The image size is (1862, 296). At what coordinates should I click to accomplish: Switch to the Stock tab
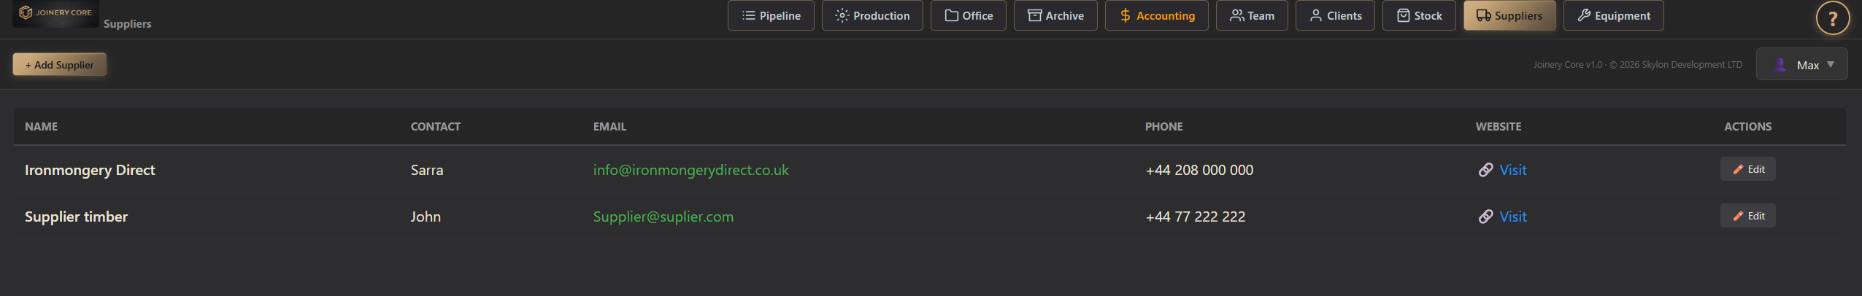[1419, 15]
